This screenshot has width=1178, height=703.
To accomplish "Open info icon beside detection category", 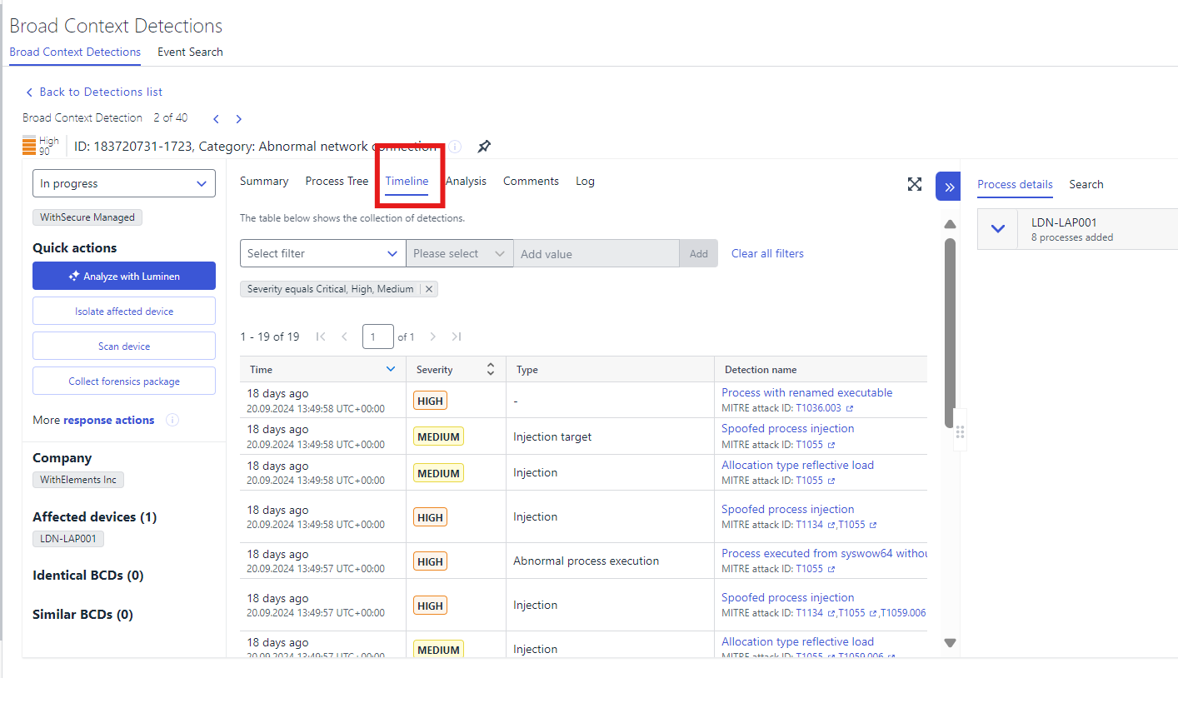I will click(455, 147).
